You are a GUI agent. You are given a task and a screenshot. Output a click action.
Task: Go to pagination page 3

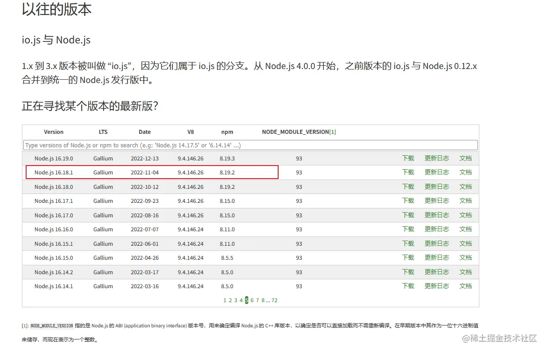[236, 300]
